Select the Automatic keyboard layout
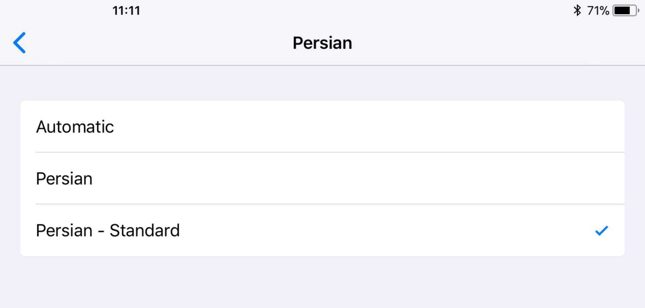The image size is (645, 308). [x=322, y=127]
